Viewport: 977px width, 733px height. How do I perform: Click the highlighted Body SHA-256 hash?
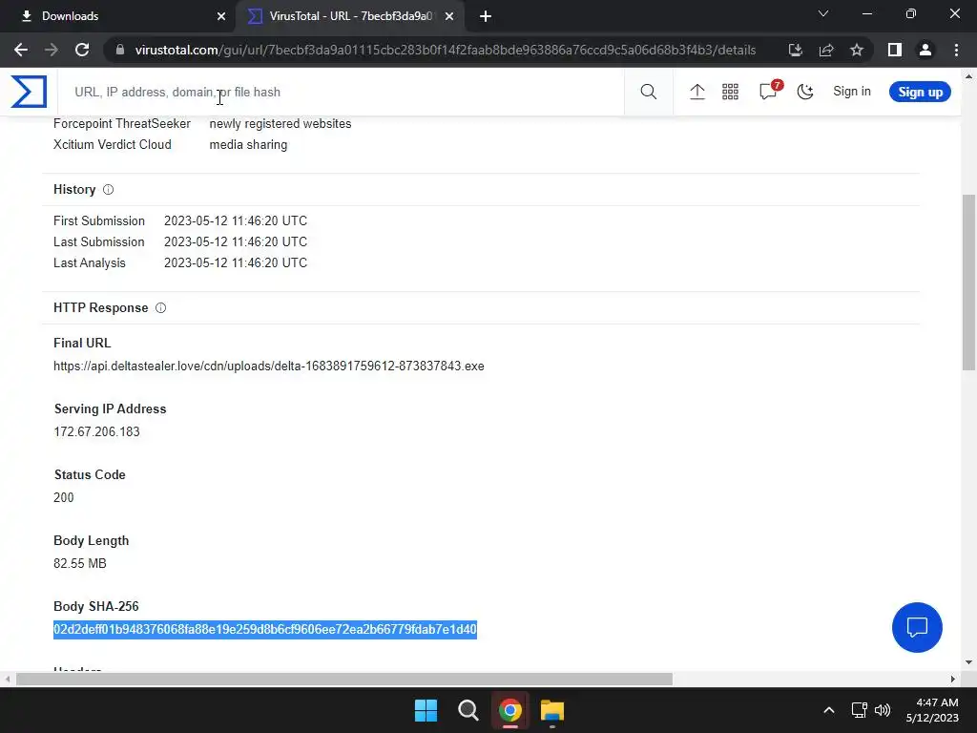(265, 630)
